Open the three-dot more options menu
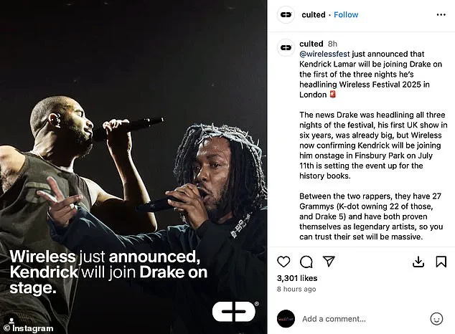455x334 pixels. point(441,15)
